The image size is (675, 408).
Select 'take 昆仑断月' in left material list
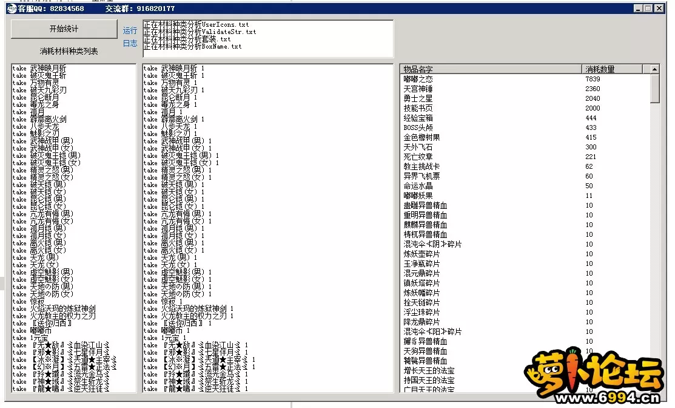(x=36, y=97)
